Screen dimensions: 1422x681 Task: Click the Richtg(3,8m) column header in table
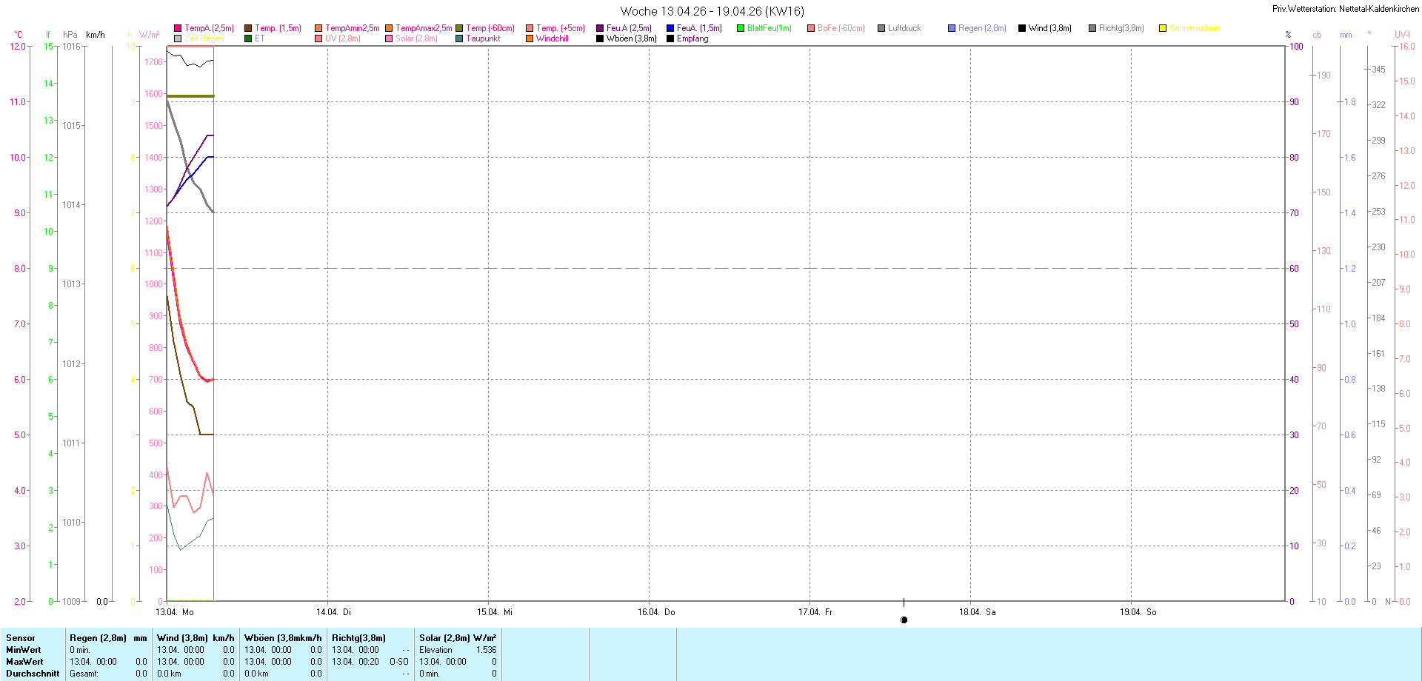coord(358,638)
